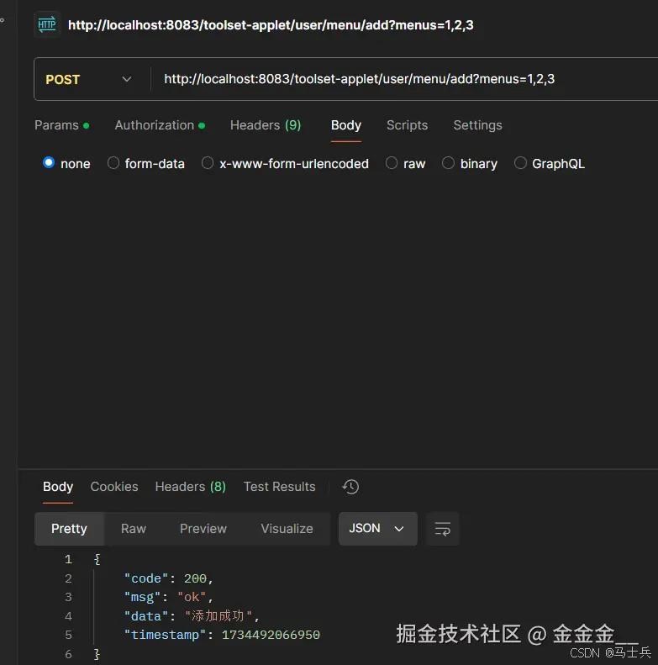Open the response Cookies tab
Image resolution: width=658 pixels, height=665 pixels.
[x=114, y=487]
